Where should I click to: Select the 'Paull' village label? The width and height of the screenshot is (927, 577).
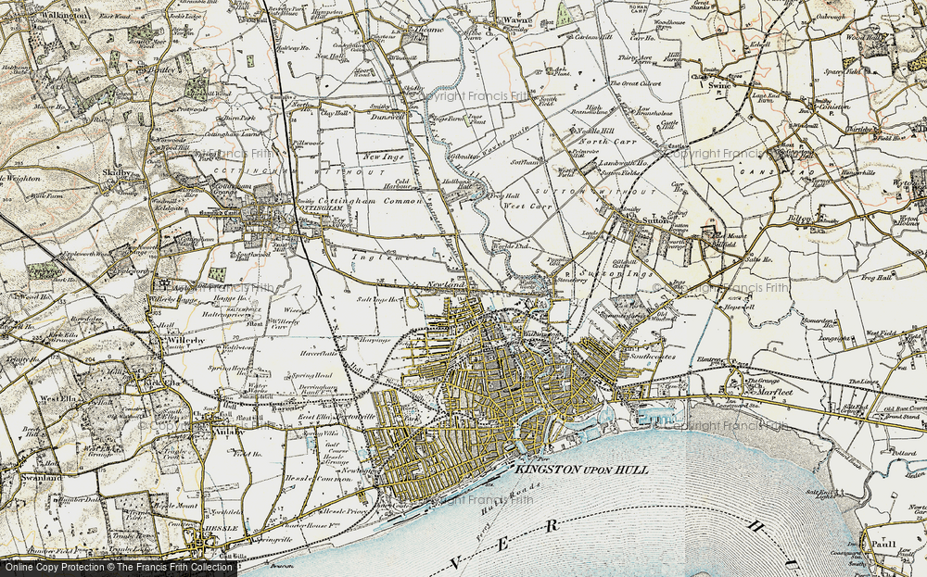pyautogui.click(x=883, y=545)
